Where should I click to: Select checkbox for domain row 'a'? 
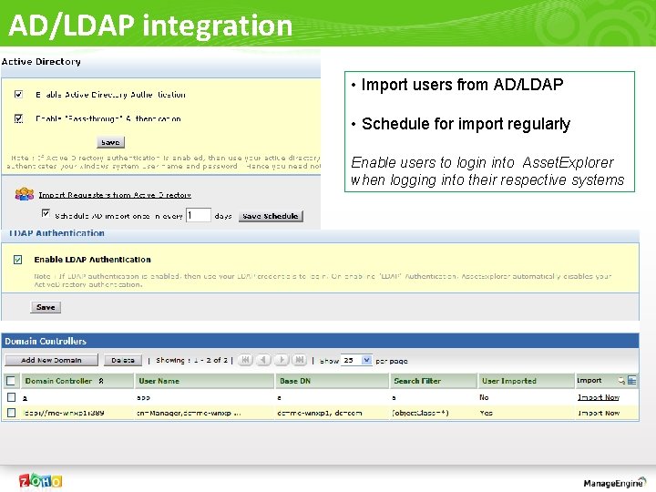[x=11, y=397]
